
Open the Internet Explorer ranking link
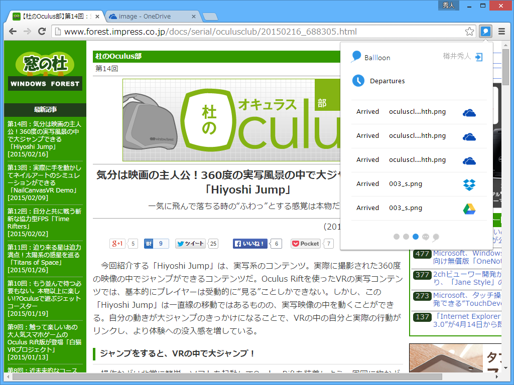(467, 320)
